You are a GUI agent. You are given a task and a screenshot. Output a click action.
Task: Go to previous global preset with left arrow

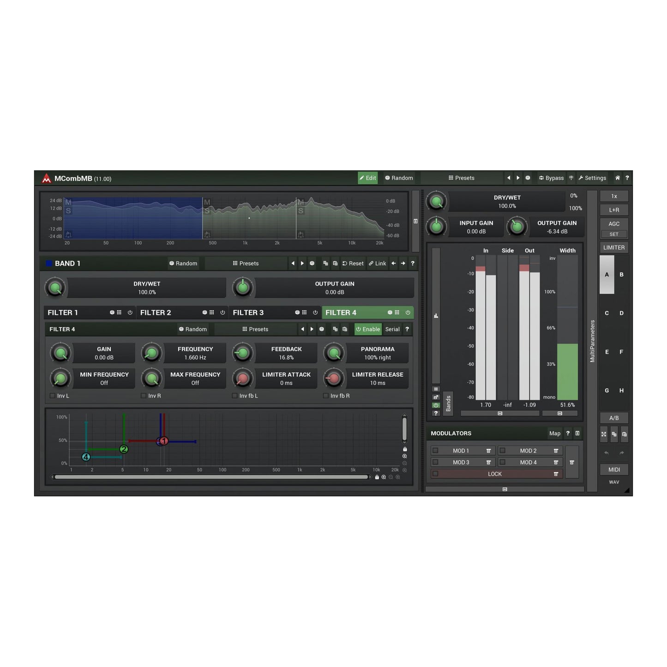point(509,178)
